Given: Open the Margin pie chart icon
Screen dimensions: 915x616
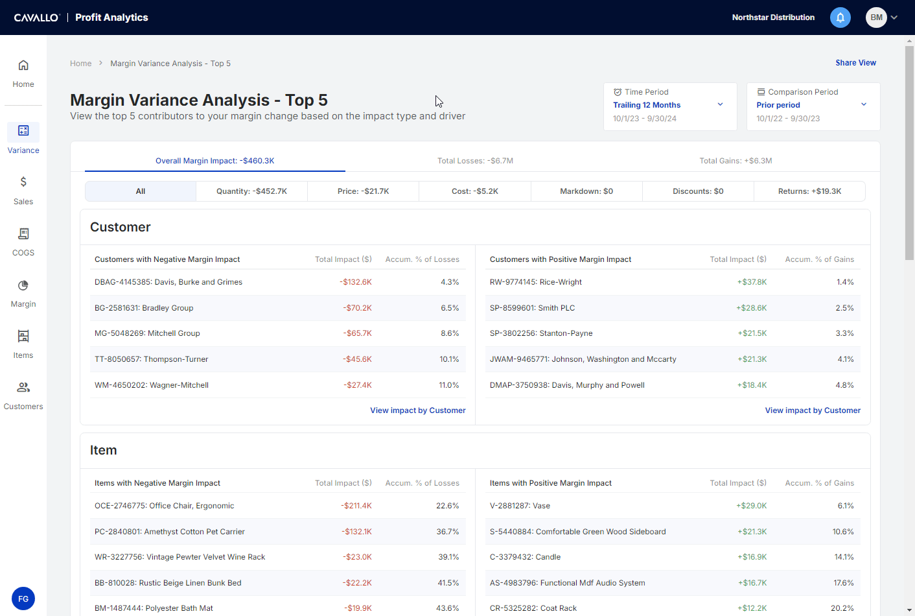Looking at the screenshot, I should [23, 285].
